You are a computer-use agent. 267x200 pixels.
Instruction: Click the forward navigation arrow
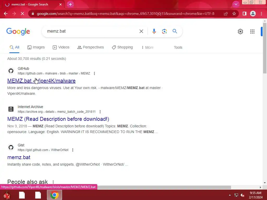pos(14,14)
